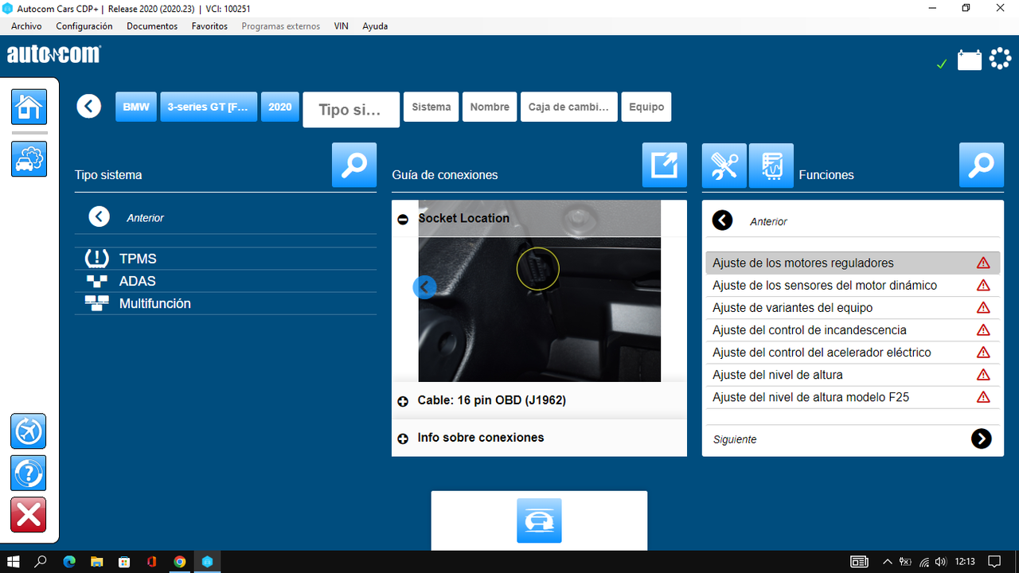Image resolution: width=1019 pixels, height=573 pixels.
Task: Open the Ayuda menu
Action: coord(375,26)
